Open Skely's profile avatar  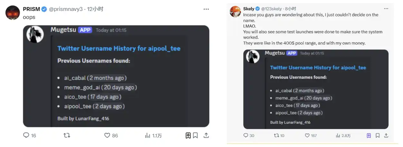coord(235,11)
